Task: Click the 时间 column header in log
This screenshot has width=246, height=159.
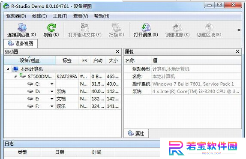Action: pyautogui.click(x=96, y=152)
